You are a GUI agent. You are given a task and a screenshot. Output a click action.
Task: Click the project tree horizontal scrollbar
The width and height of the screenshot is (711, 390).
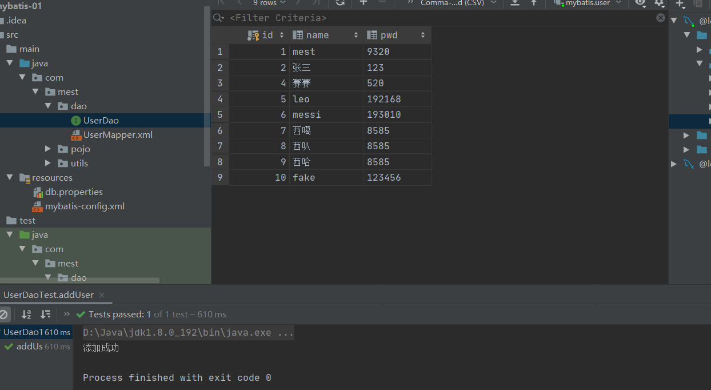(80, 281)
